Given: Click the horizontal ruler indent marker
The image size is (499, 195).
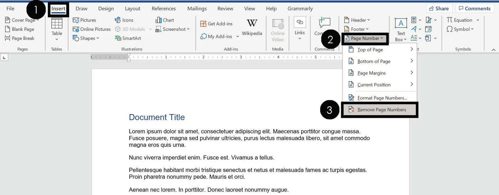Looking at the screenshot, I should click(129, 58).
